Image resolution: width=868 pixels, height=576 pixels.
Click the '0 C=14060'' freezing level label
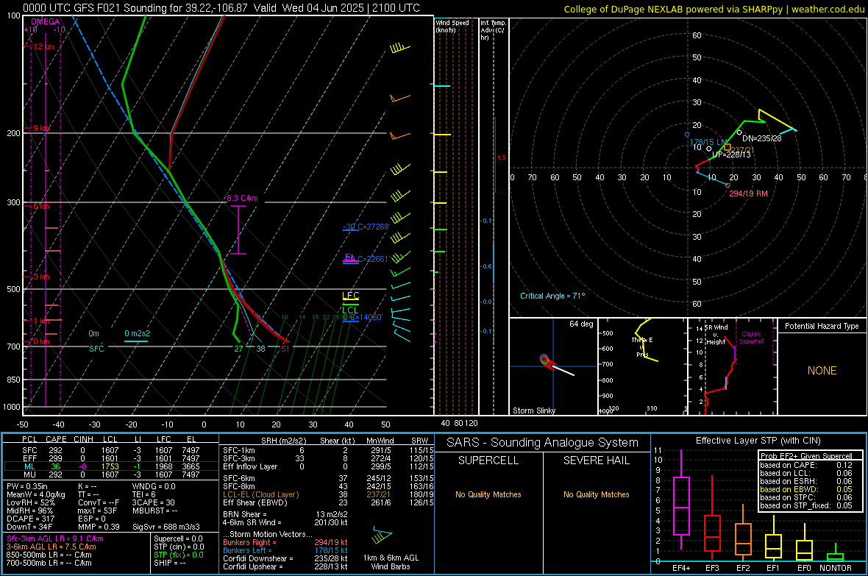(363, 317)
